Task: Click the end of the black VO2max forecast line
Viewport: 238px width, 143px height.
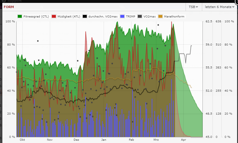Action: [x=192, y=45]
